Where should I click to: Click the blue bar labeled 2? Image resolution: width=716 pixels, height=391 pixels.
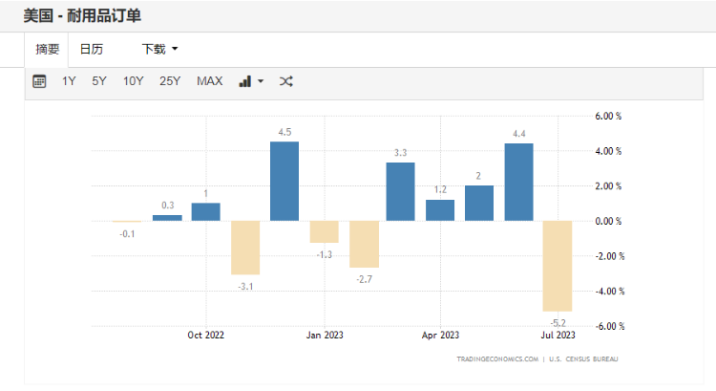coord(479,203)
